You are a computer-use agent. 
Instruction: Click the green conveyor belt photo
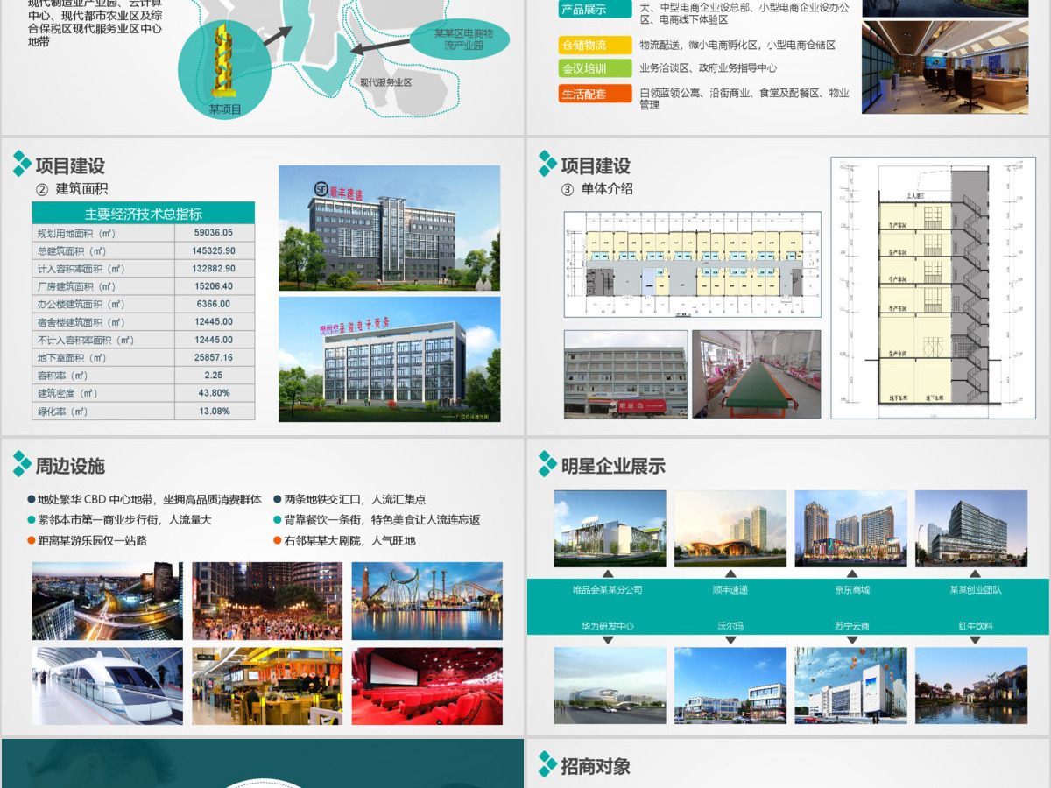757,374
